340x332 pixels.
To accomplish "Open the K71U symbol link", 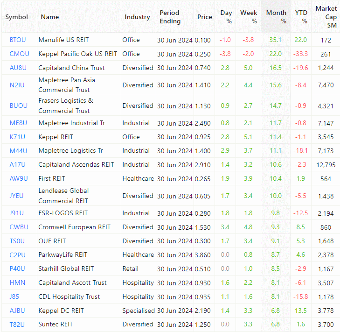I will click(x=17, y=137).
